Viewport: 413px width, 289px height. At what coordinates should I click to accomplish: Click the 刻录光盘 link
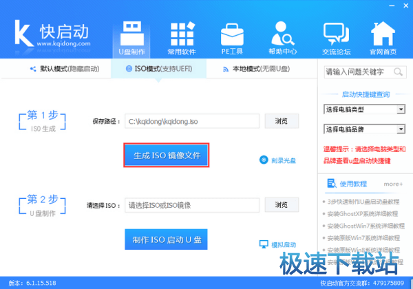[x=278, y=160]
